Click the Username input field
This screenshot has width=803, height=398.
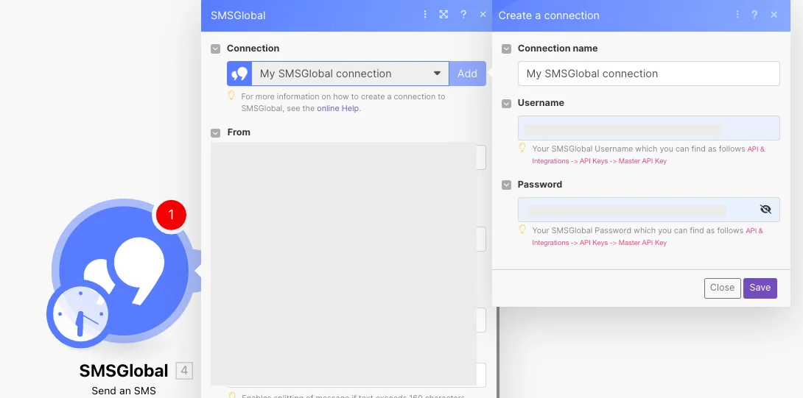point(648,128)
